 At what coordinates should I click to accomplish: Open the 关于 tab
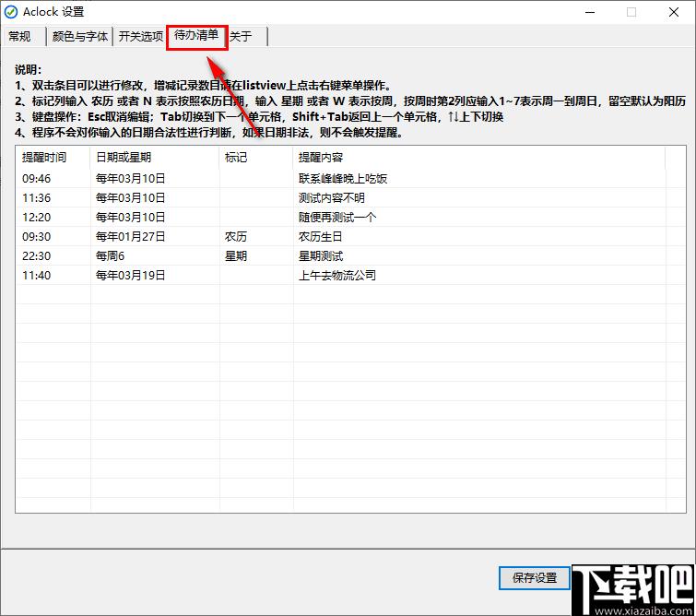pyautogui.click(x=241, y=36)
